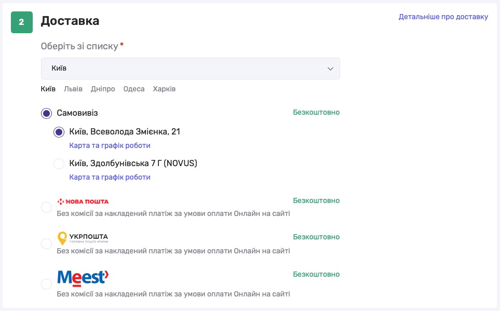Click the green step 2 badge
The image size is (500, 311).
pyautogui.click(x=22, y=22)
